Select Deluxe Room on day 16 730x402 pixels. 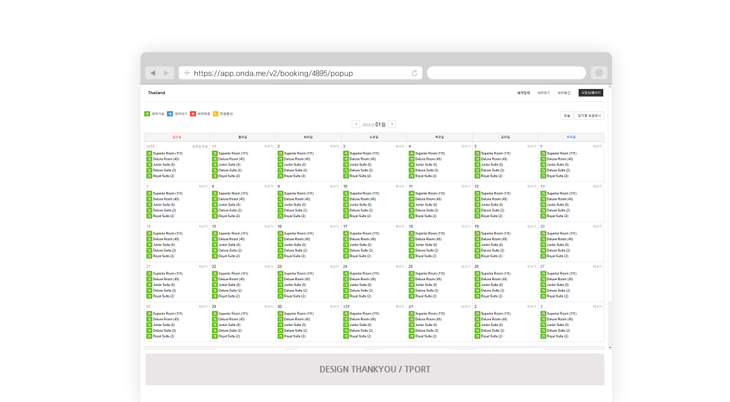point(298,239)
